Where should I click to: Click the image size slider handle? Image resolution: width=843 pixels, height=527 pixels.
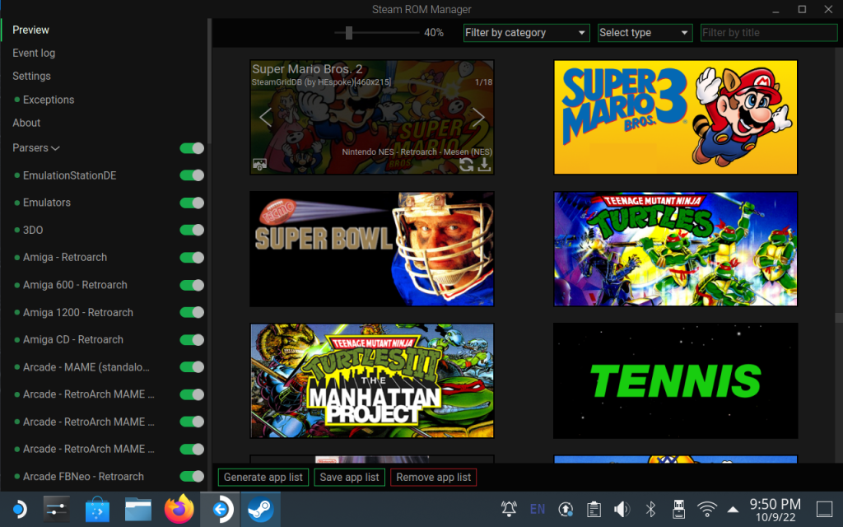point(349,33)
